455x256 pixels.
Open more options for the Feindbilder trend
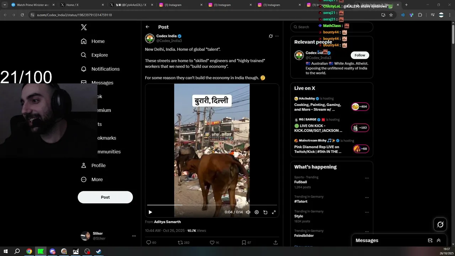[367, 232]
